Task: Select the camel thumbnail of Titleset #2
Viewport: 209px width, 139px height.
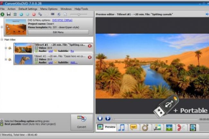Action: (23, 59)
